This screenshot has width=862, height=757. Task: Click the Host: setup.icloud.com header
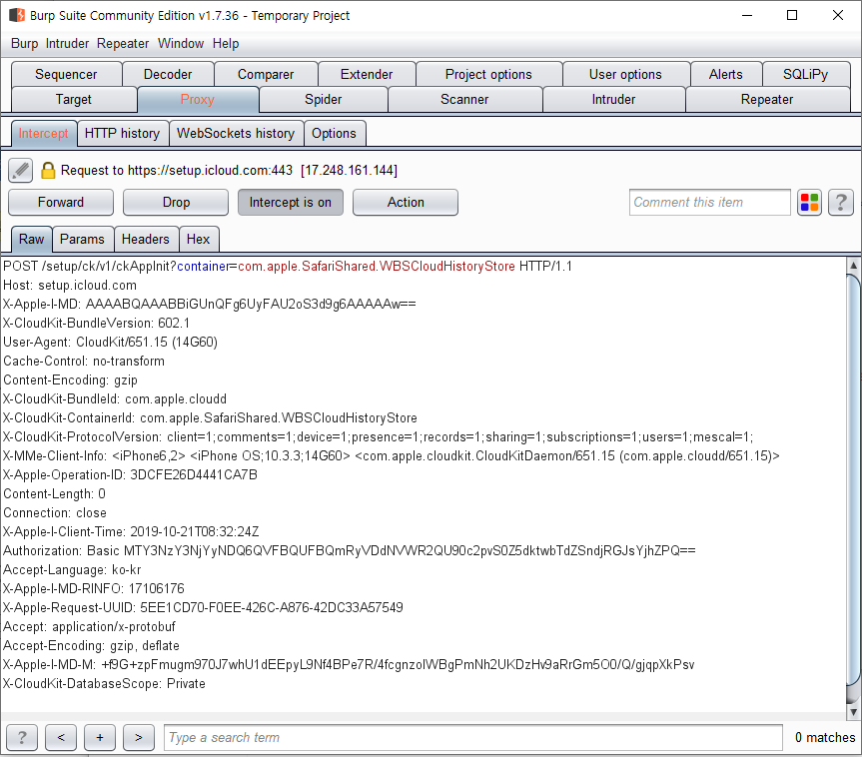pyautogui.click(x=70, y=286)
